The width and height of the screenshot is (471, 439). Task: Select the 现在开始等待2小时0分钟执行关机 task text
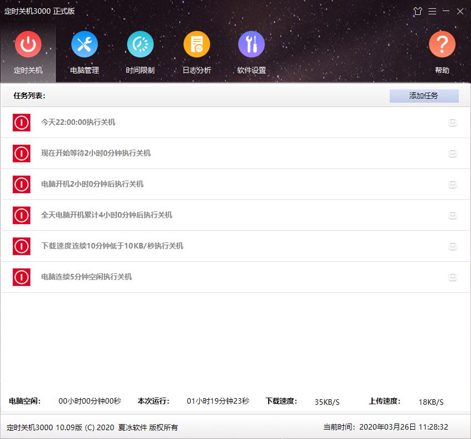point(96,154)
